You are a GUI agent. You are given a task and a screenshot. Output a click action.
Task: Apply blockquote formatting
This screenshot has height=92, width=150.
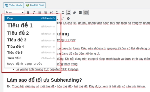[51, 12]
